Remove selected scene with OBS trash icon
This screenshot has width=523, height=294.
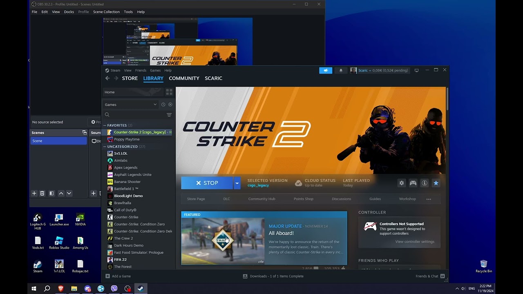42,193
